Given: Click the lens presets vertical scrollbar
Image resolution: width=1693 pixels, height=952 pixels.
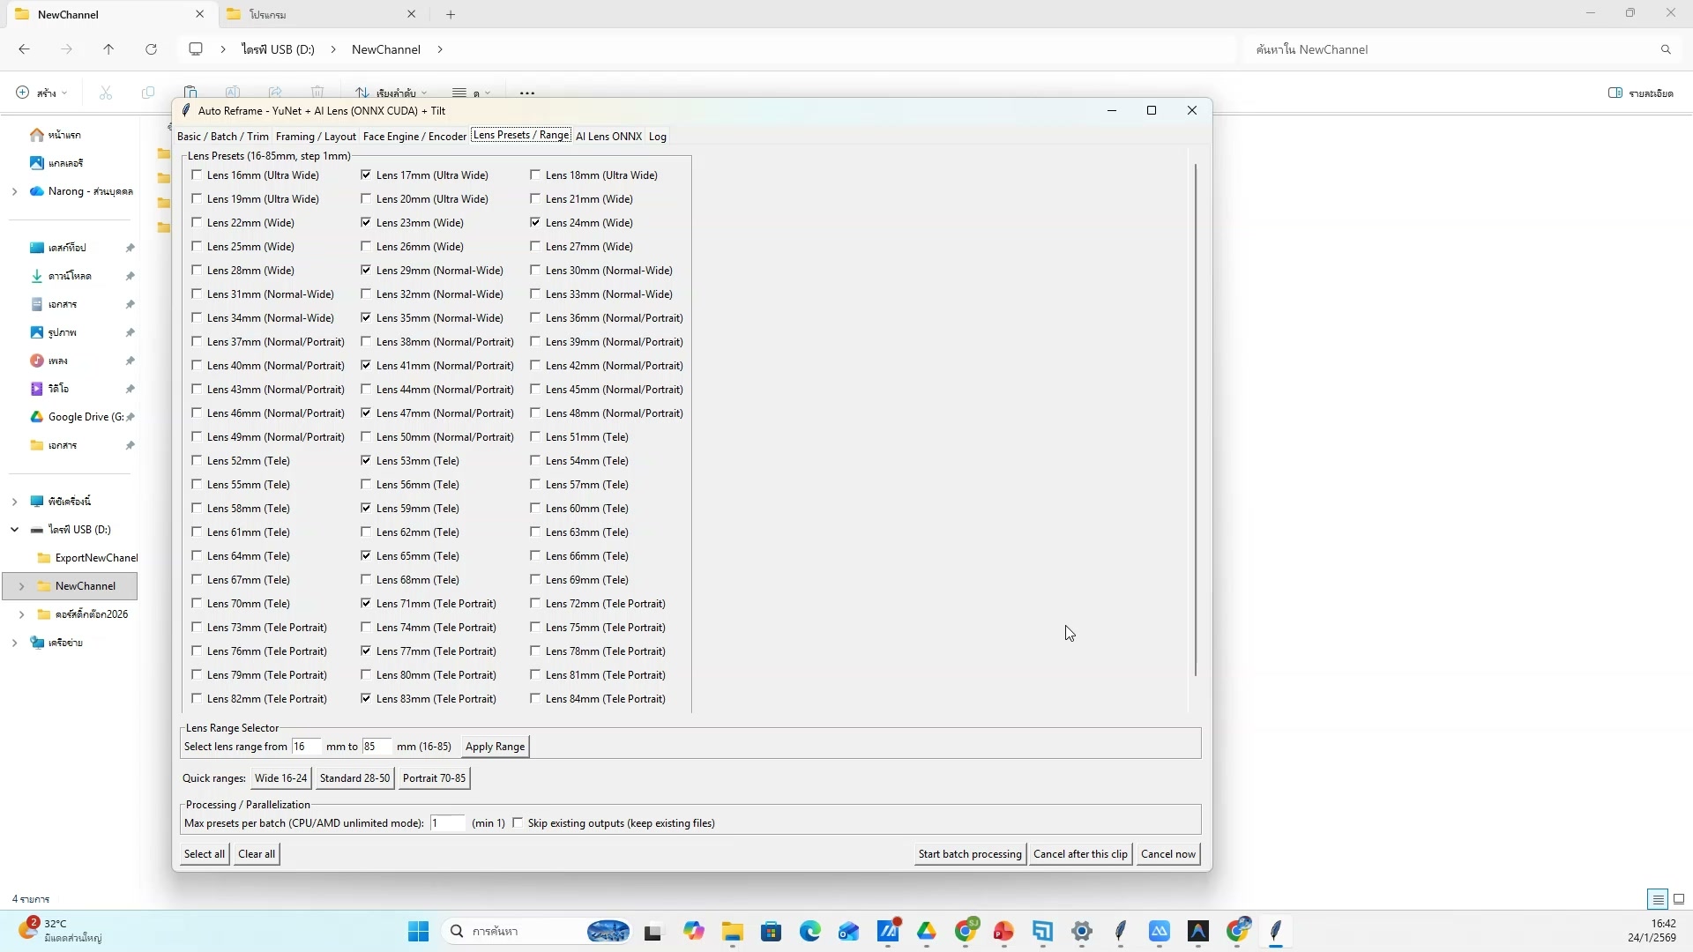Looking at the screenshot, I should [1196, 420].
